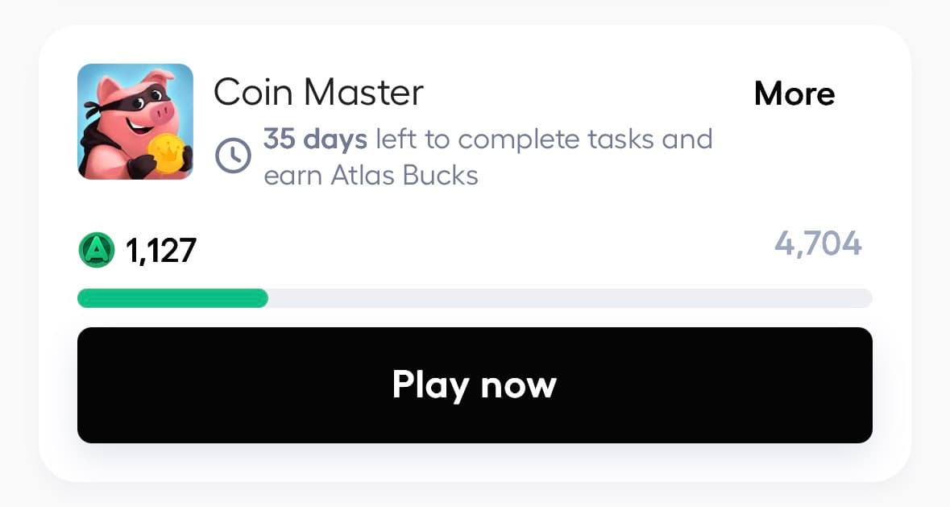This screenshot has width=950, height=507.
Task: Select the green Atlas Bucks coin icon
Action: [95, 249]
